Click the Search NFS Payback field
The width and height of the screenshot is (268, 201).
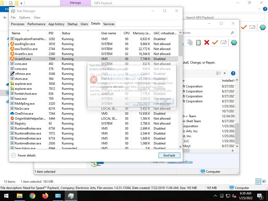tap(225, 18)
